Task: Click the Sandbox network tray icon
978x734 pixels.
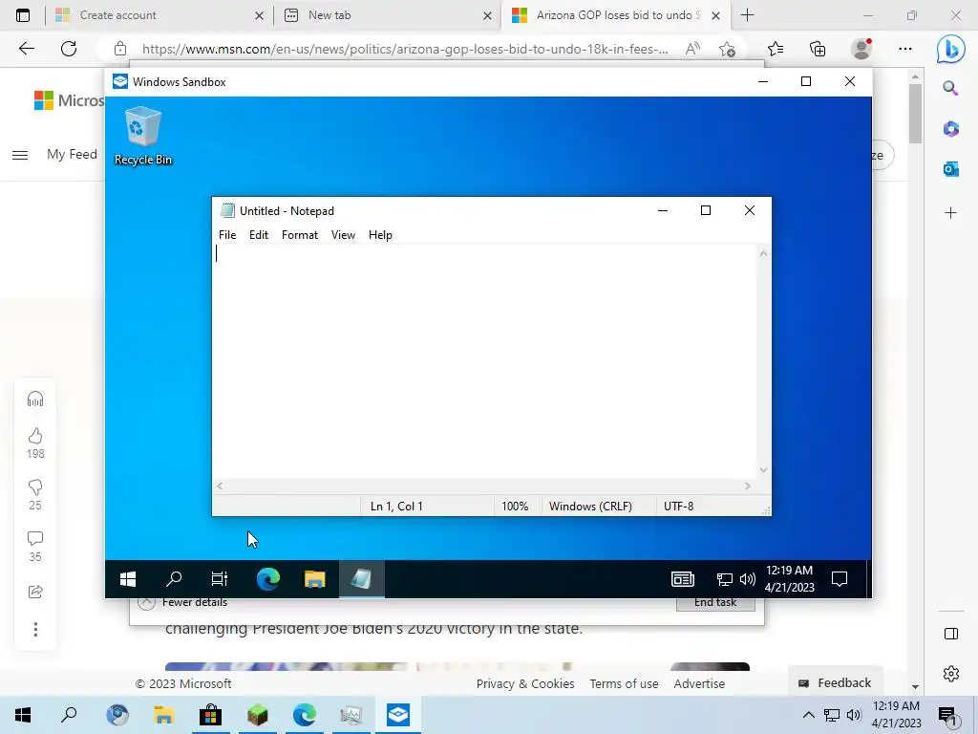Action: coord(724,579)
